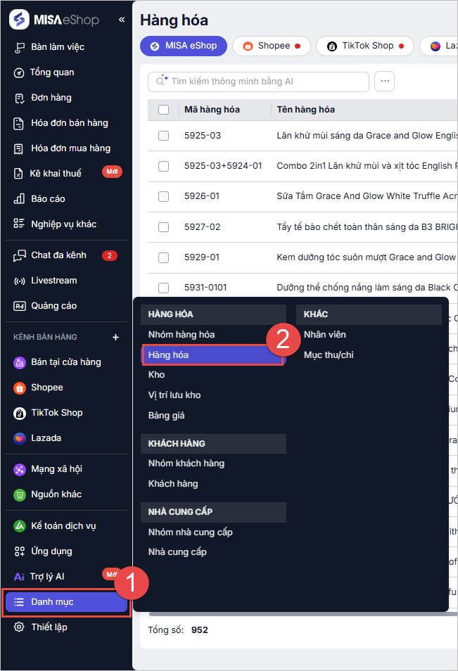Open Tổng quan dashboard icon
458x671 pixels.
pos(19,72)
